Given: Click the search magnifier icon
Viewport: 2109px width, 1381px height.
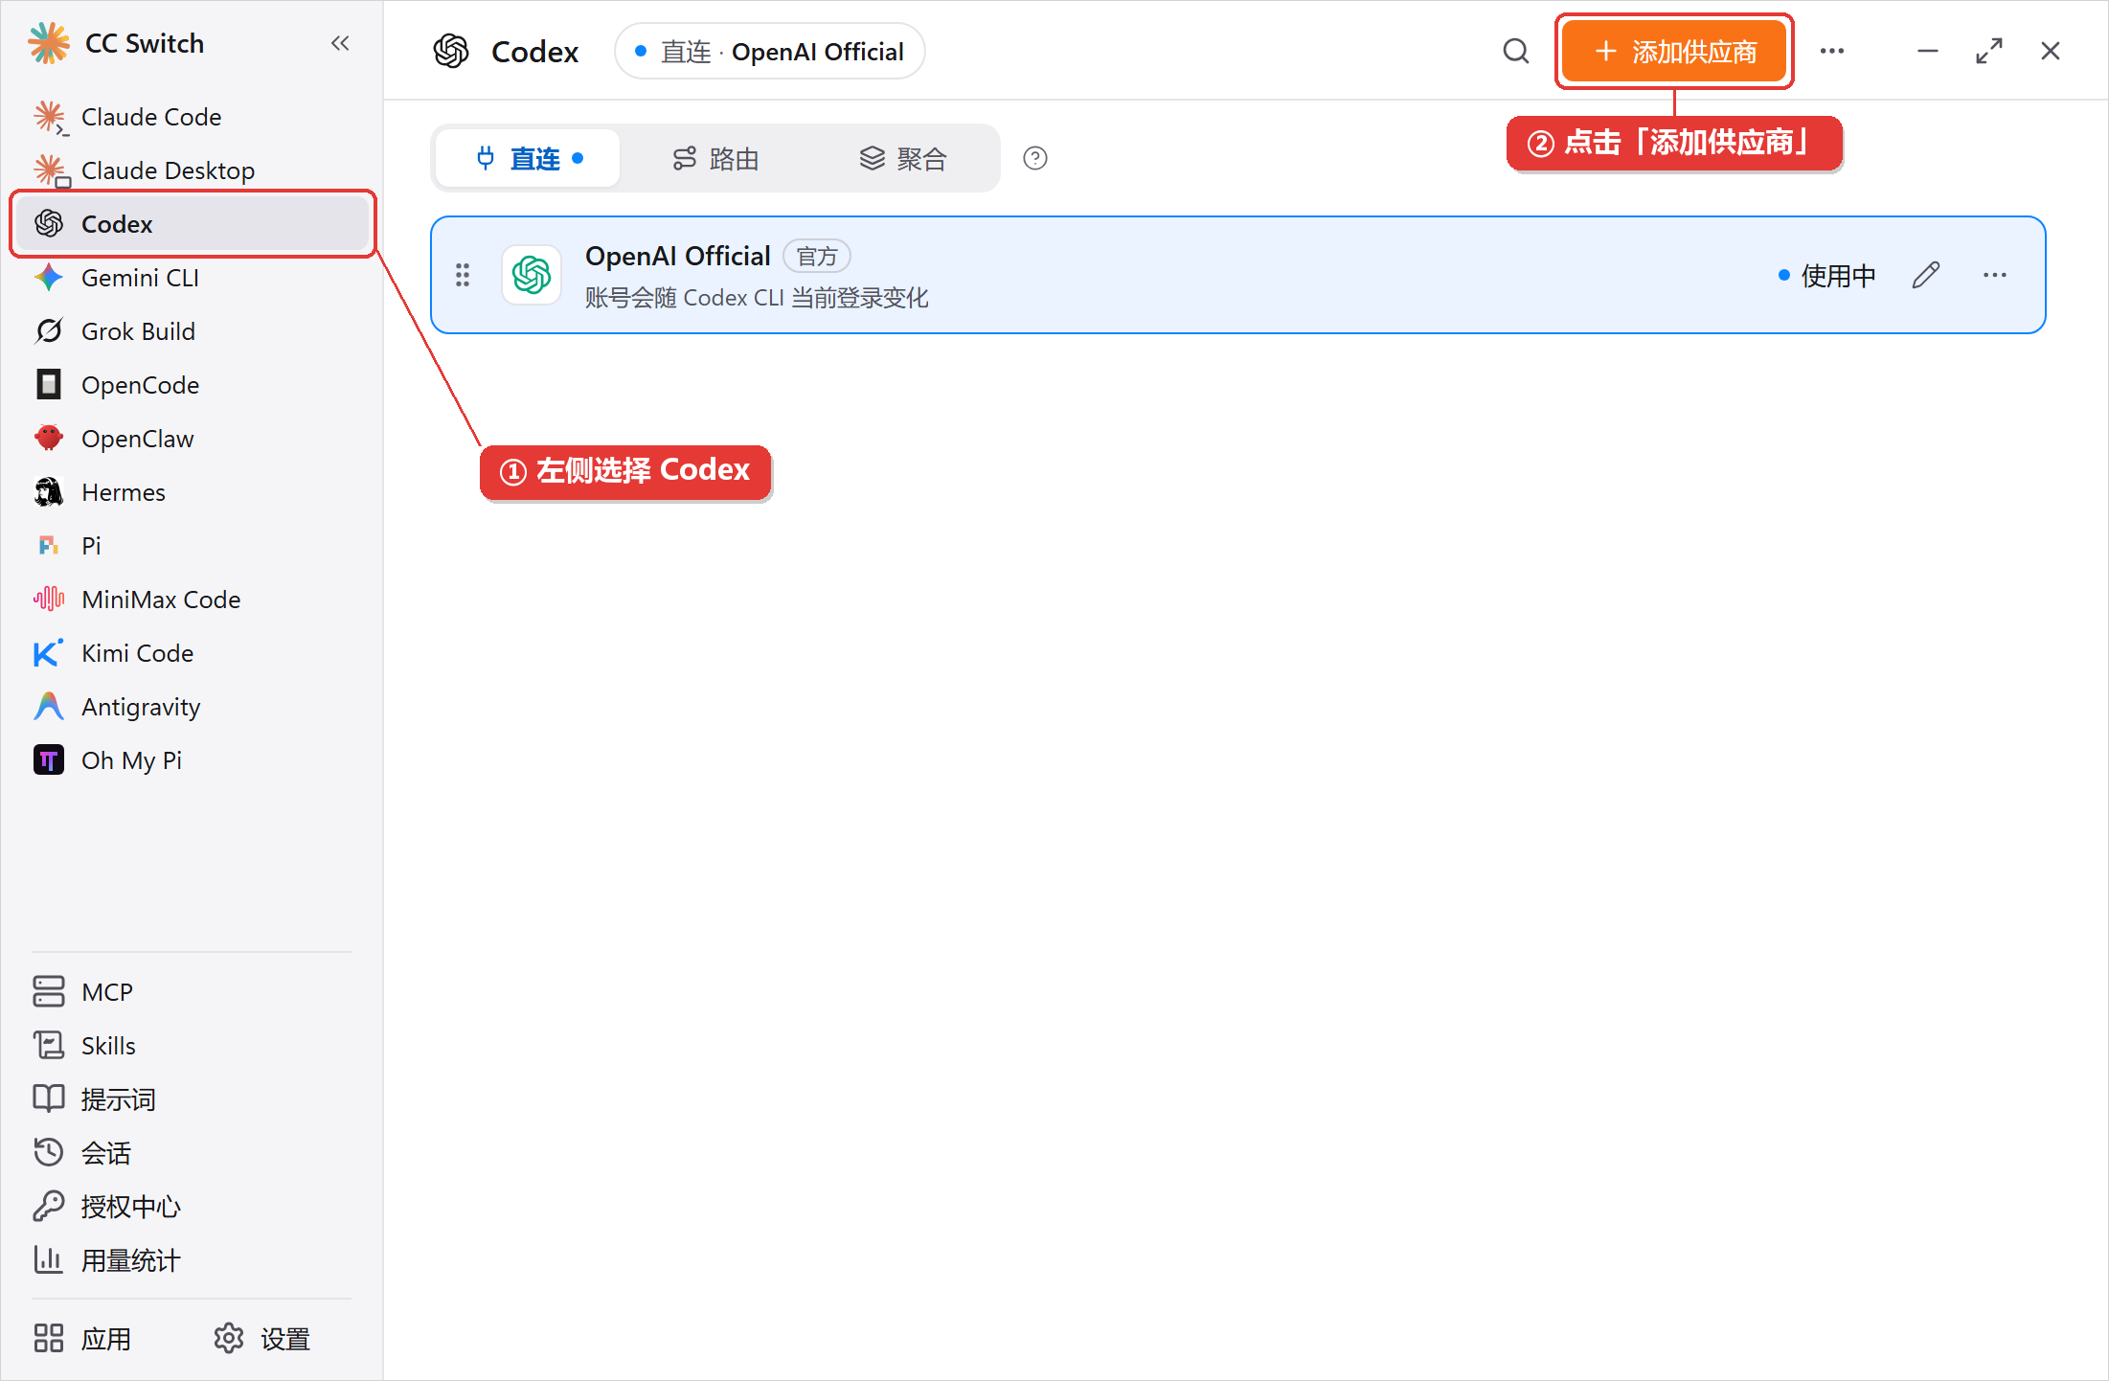Looking at the screenshot, I should pyautogui.click(x=1516, y=51).
